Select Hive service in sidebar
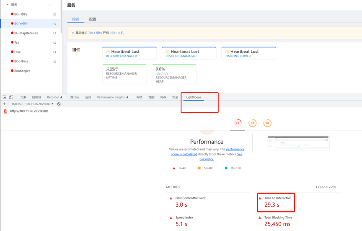This screenshot has width=362, height=231. 17,52
